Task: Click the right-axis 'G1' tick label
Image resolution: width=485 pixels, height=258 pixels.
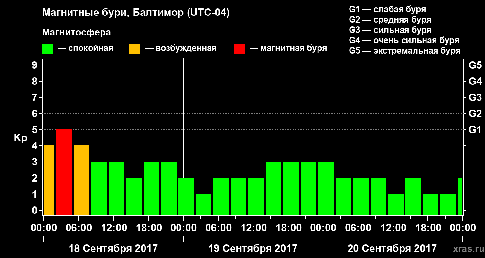Action: tap(475, 130)
